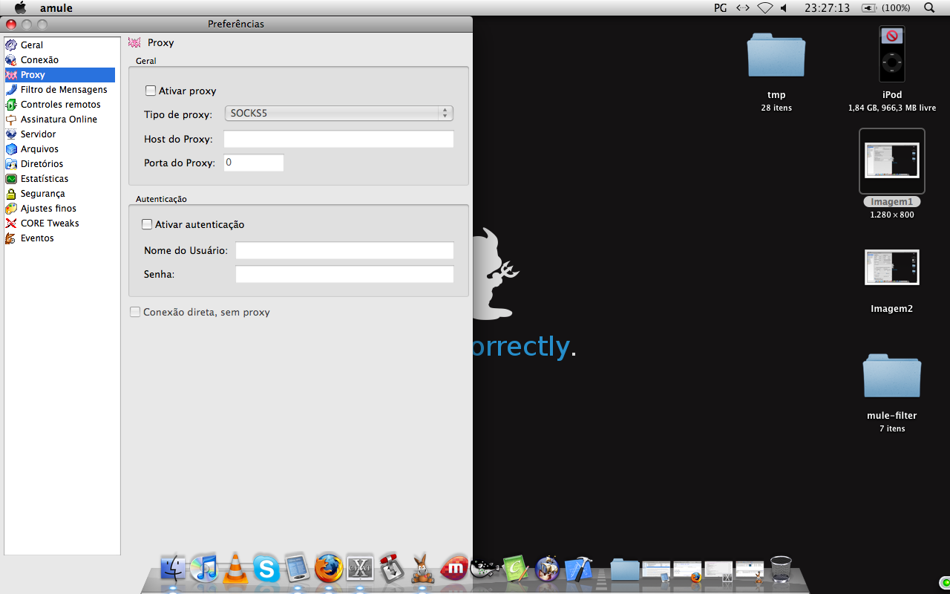This screenshot has width=950, height=594.
Task: Click the Senha password field
Action: click(344, 275)
